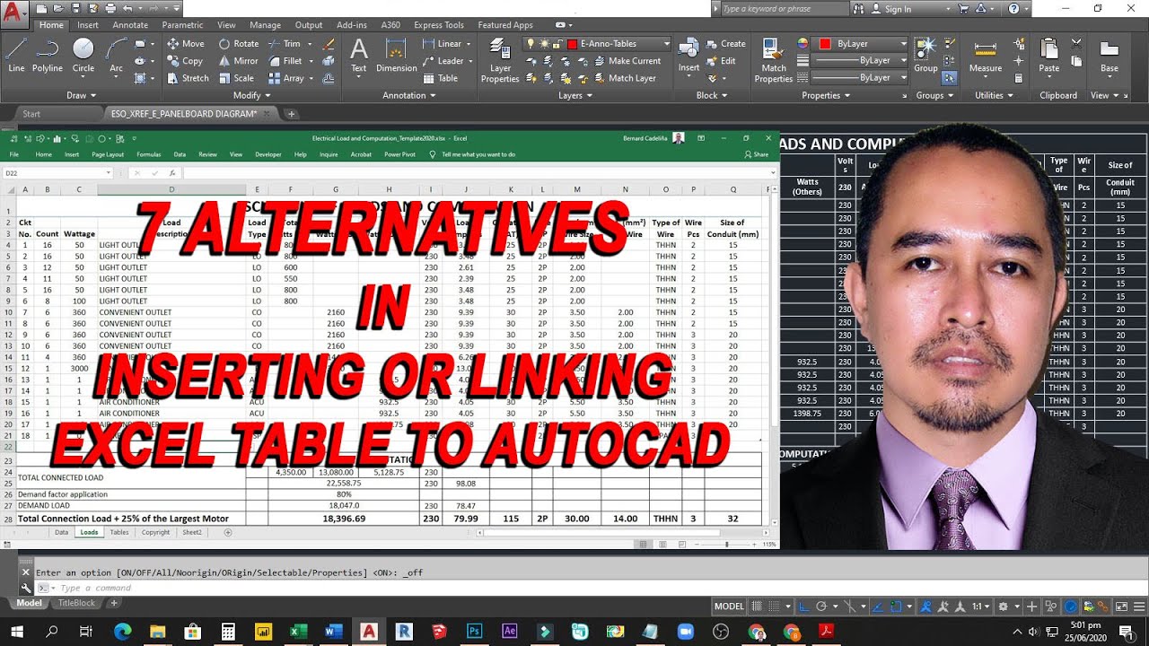This screenshot has width=1149, height=646.
Task: Expand the Properties panel title
Action: (x=826, y=95)
